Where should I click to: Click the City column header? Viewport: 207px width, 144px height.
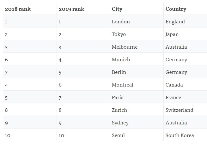(117, 9)
